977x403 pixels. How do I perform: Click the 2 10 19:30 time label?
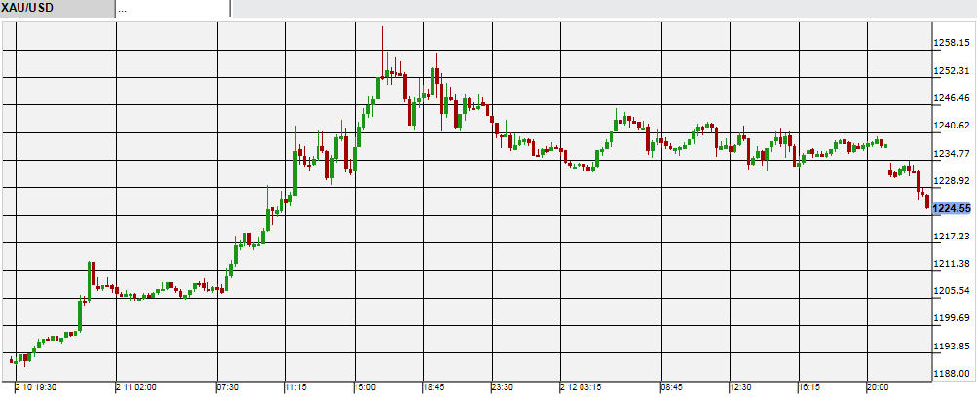pos(33,387)
